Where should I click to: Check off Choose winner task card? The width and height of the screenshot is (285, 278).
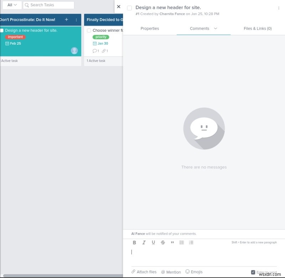(x=89, y=30)
